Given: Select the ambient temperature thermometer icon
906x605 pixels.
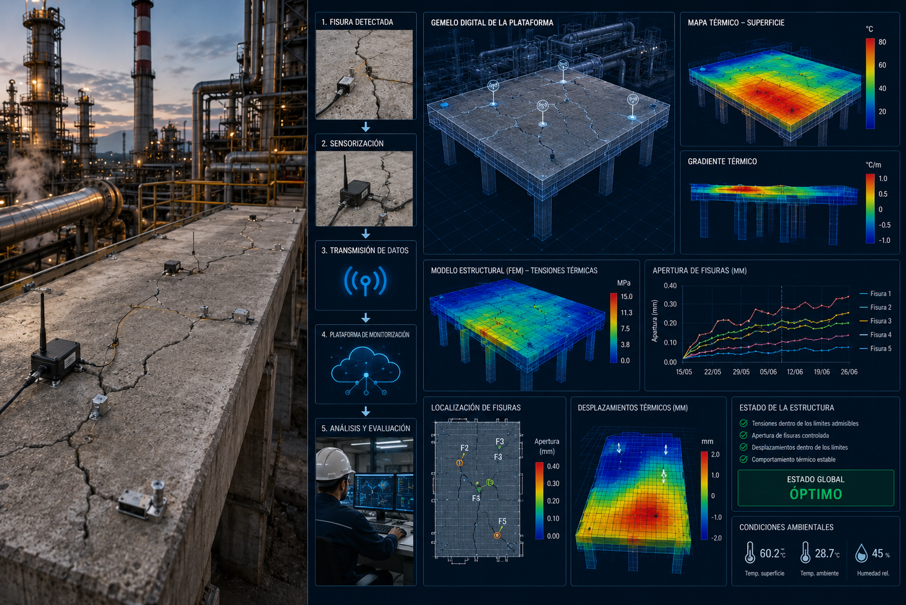Looking at the screenshot, I should (x=805, y=553).
